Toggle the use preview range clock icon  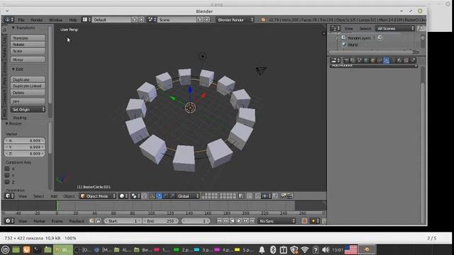point(92,221)
